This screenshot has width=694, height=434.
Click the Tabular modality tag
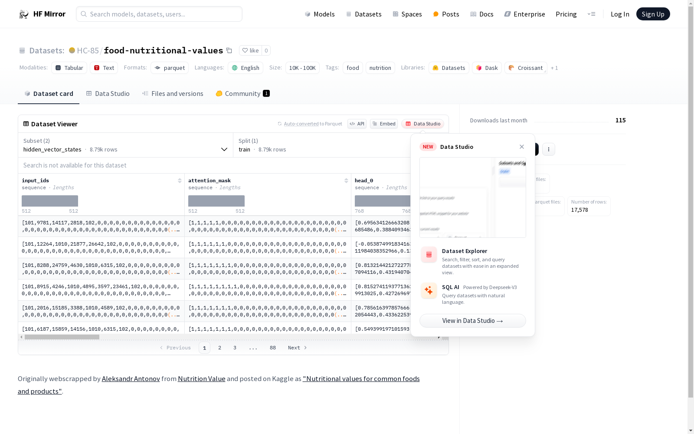69,68
